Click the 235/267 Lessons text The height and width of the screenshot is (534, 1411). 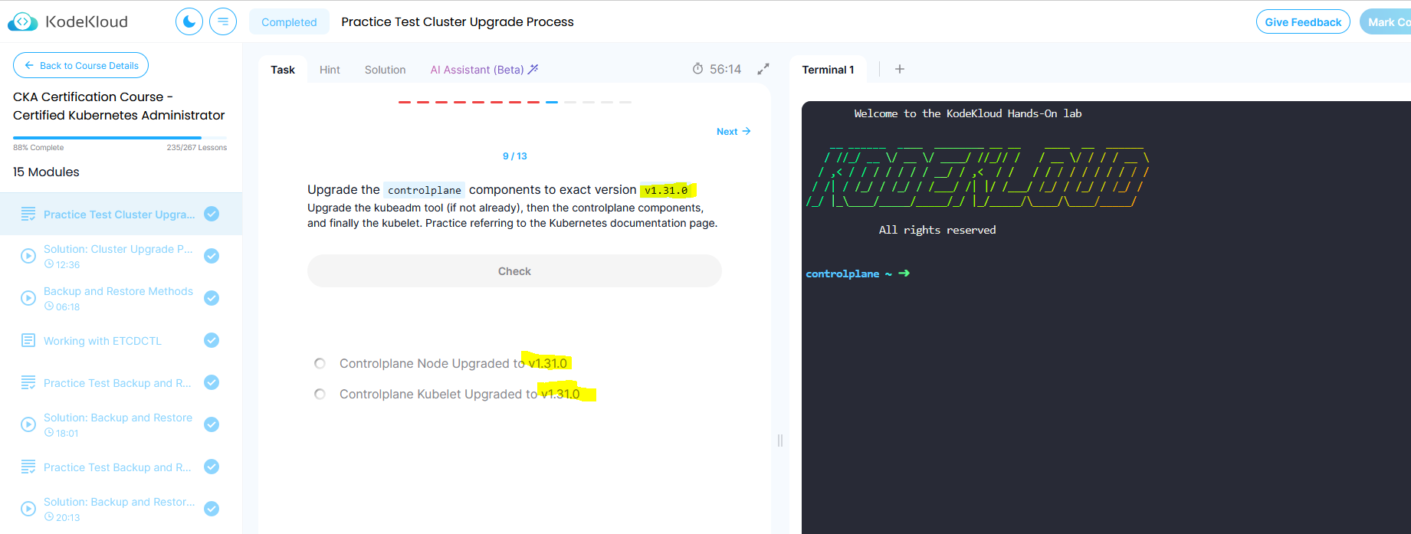point(197,147)
